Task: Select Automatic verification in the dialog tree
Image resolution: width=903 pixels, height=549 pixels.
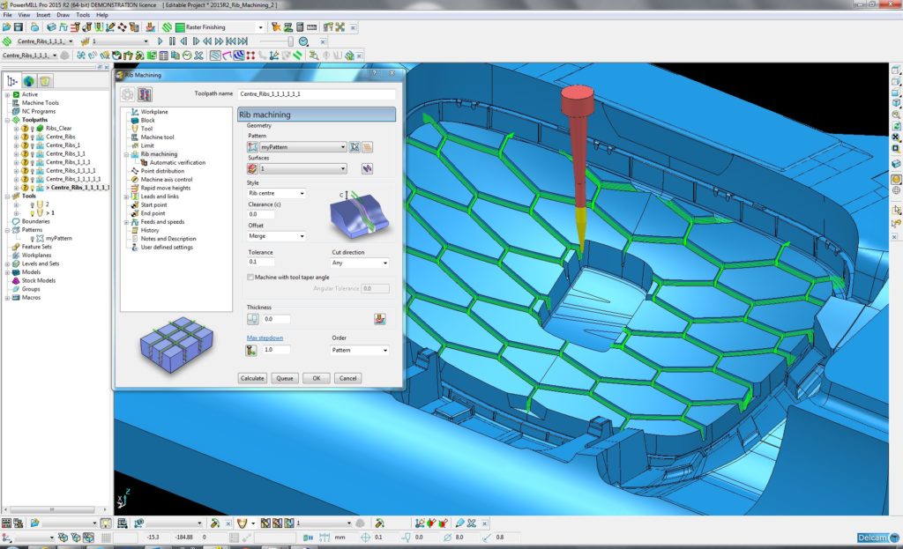Action: pos(177,162)
